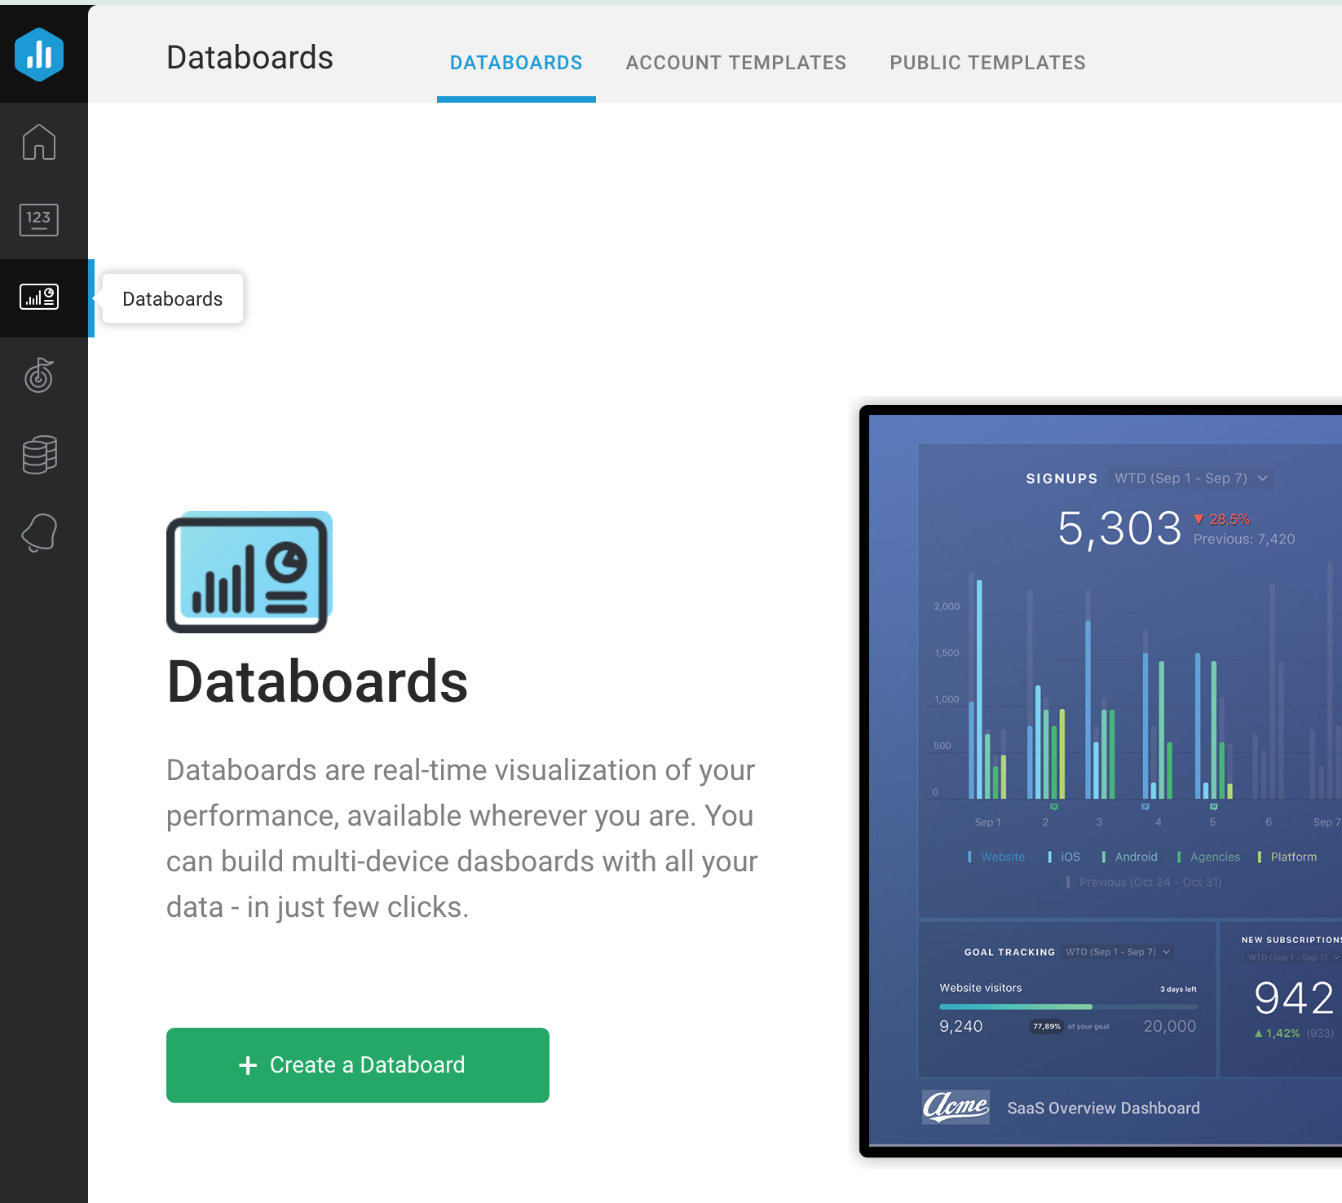This screenshot has width=1342, height=1203.
Task: Select the Databoards sidebar icon
Action: [x=38, y=298]
